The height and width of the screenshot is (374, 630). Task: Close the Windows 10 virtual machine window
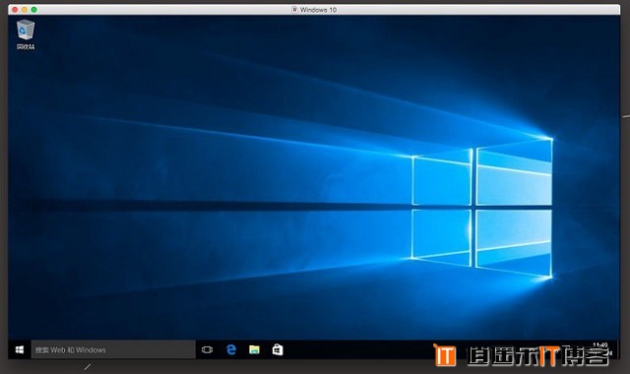[x=15, y=10]
